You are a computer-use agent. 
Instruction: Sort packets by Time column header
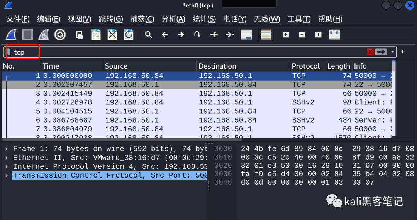(72, 66)
